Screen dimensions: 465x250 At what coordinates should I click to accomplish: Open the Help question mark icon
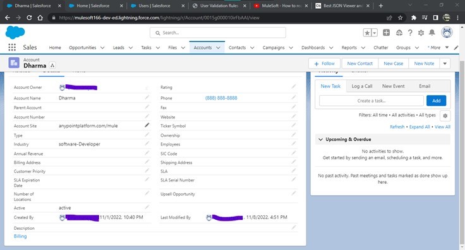[x=410, y=33]
